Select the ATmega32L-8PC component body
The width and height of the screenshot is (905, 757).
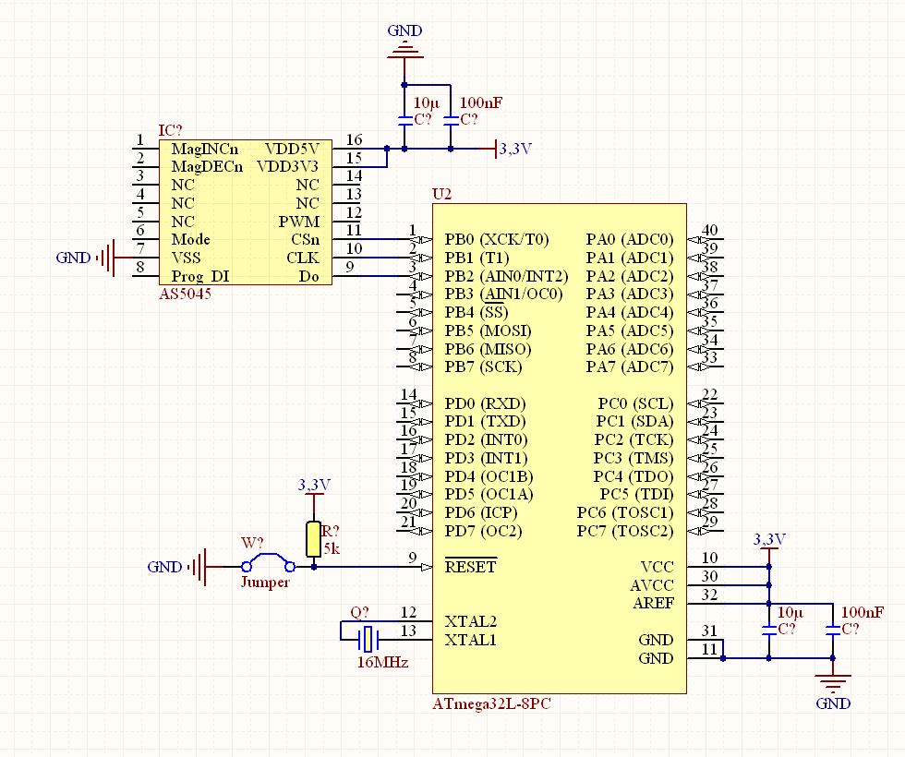560,449
